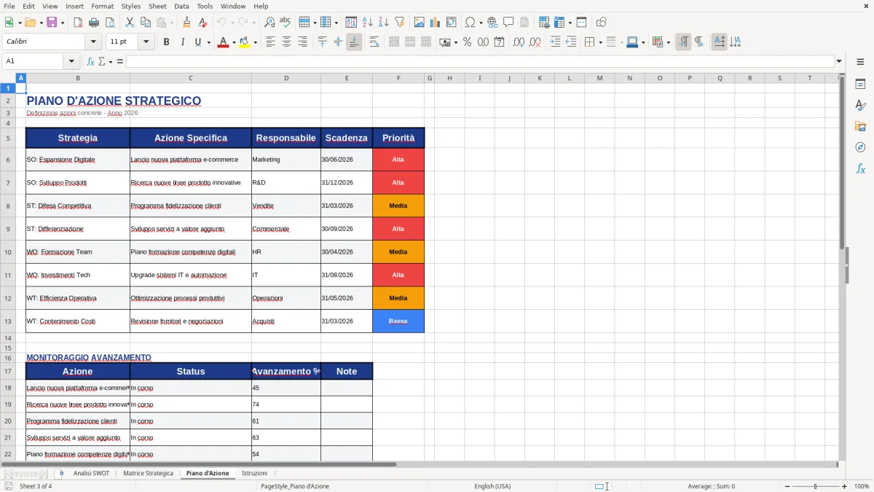Click the Format as Percent icon
This screenshot has width=874, height=492.
466,42
